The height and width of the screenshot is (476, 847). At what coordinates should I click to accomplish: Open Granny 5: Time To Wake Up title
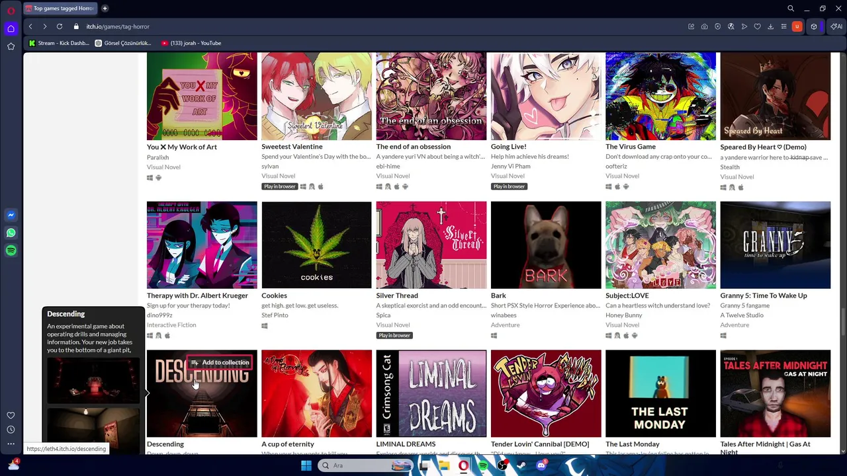[764, 296]
